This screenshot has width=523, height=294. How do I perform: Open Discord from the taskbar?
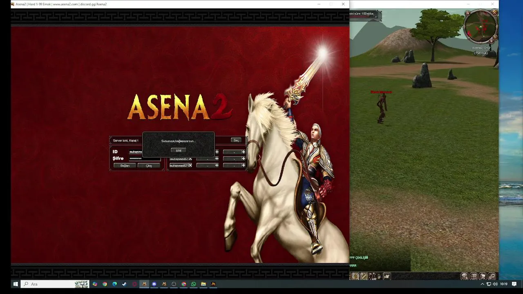[154, 284]
